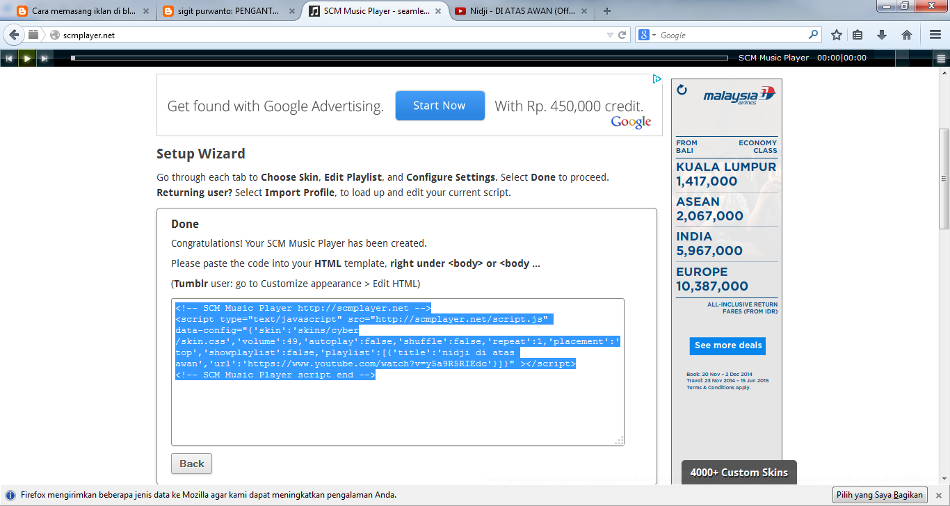This screenshot has width=950, height=506.
Task: Click the 'Terms & Conditions apply' ad text
Action: [x=718, y=387]
